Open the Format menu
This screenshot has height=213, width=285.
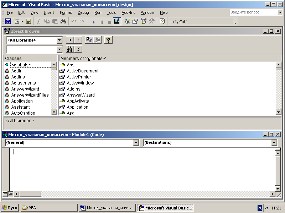(66, 12)
